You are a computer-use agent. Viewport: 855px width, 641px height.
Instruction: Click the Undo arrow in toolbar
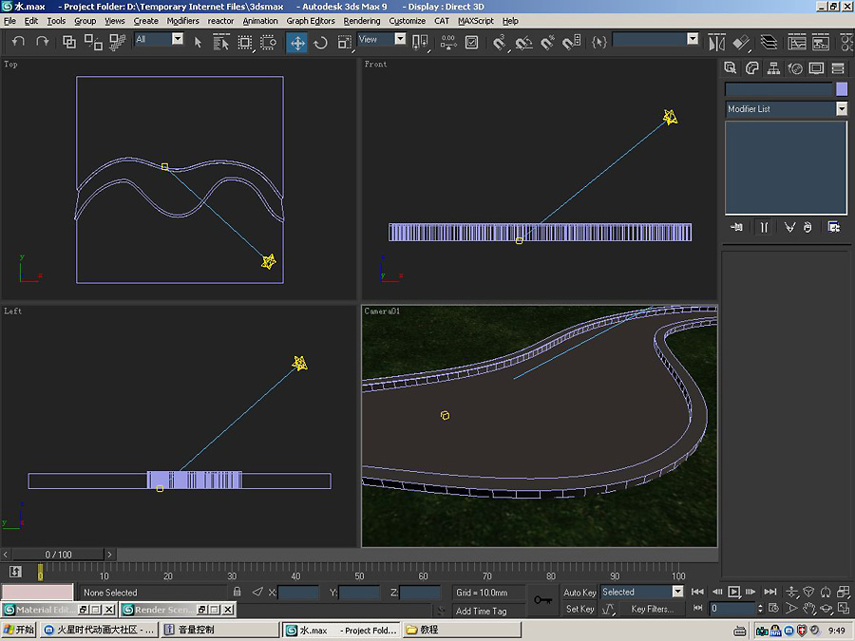click(x=18, y=42)
